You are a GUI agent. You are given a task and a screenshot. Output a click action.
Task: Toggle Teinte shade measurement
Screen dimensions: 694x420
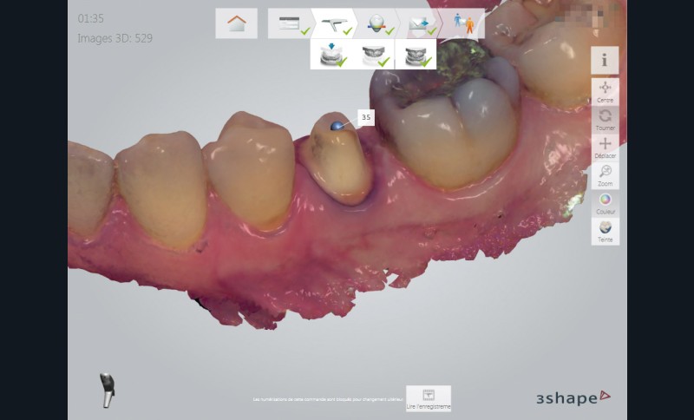point(605,230)
